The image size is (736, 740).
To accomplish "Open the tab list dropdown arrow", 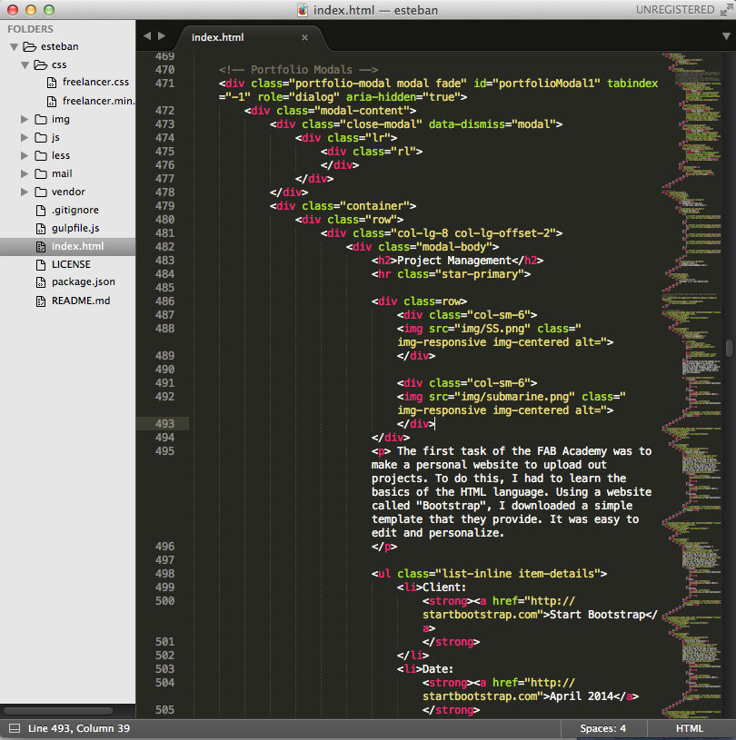I will pyautogui.click(x=725, y=36).
